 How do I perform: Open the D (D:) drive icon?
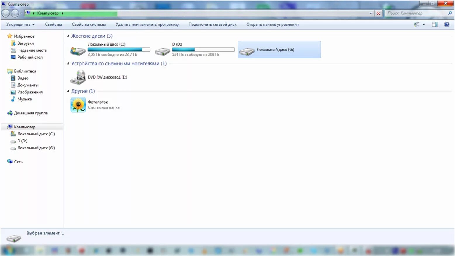coord(162,52)
